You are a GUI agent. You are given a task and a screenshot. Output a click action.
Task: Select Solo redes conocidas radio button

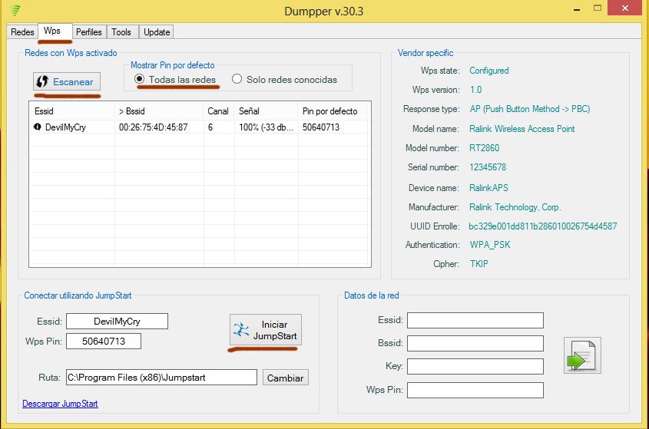click(285, 79)
